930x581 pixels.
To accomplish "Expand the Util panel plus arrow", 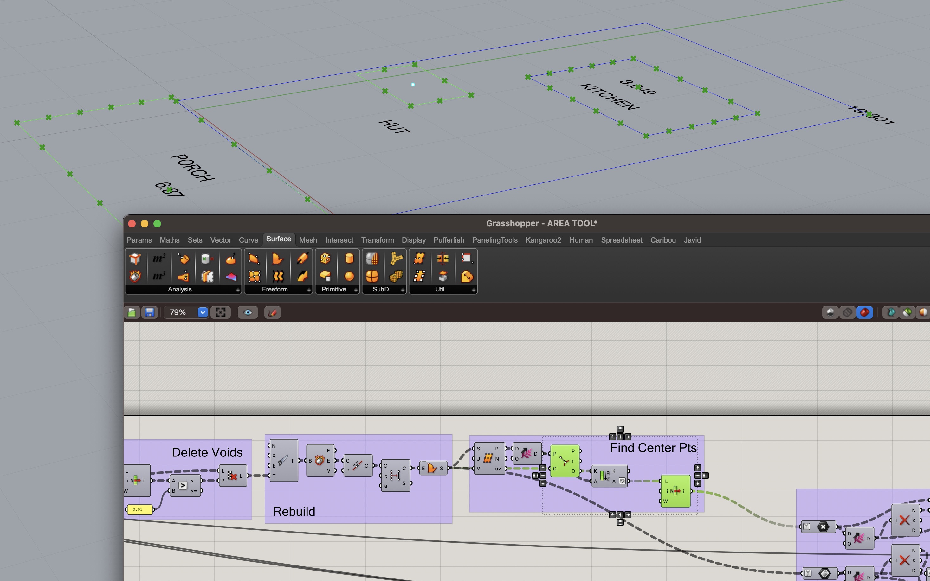I will 474,290.
